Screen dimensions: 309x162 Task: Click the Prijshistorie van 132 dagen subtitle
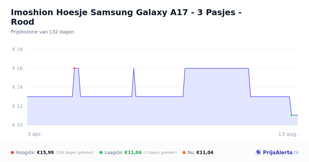pyautogui.click(x=42, y=32)
